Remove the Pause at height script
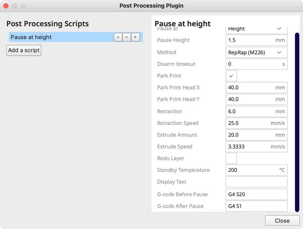 click(136, 37)
